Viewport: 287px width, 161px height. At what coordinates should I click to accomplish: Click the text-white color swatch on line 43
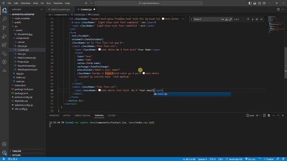click(143, 73)
